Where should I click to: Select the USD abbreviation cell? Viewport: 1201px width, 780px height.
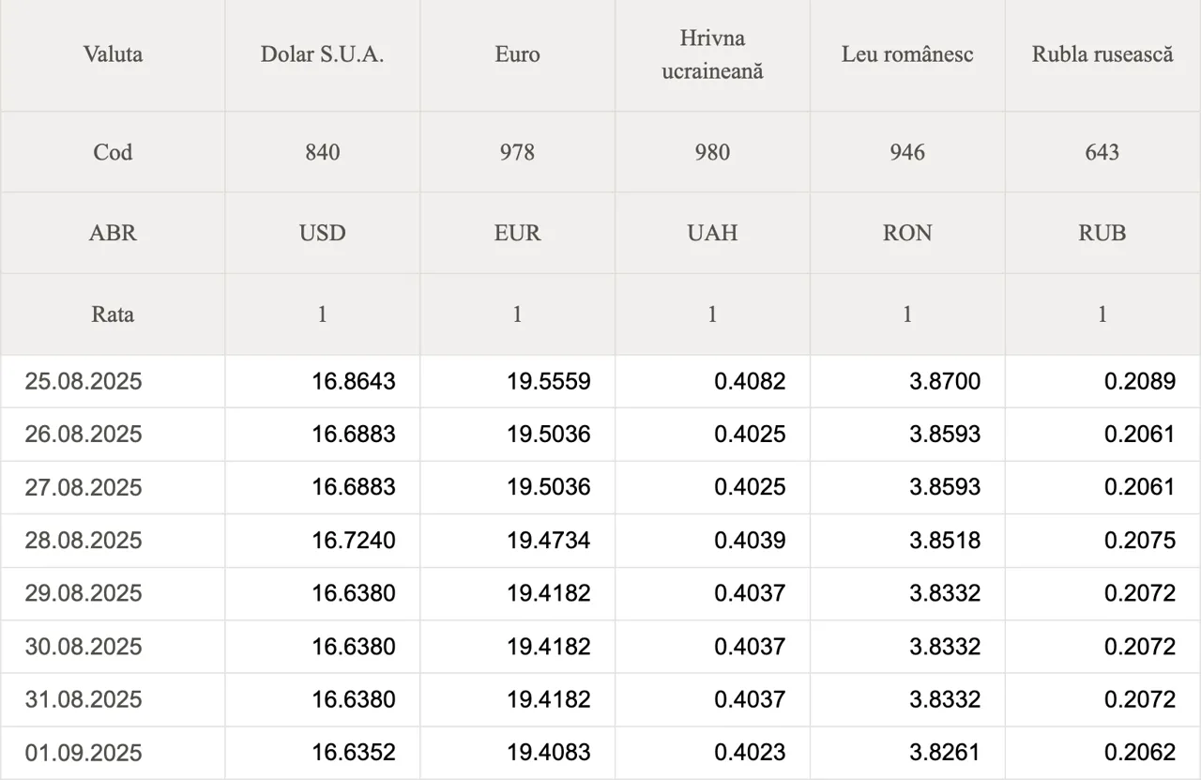322,233
